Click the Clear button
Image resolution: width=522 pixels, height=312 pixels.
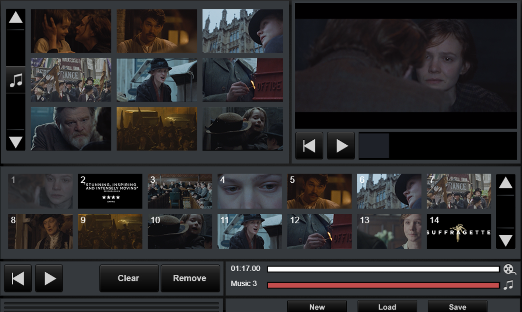click(x=129, y=278)
